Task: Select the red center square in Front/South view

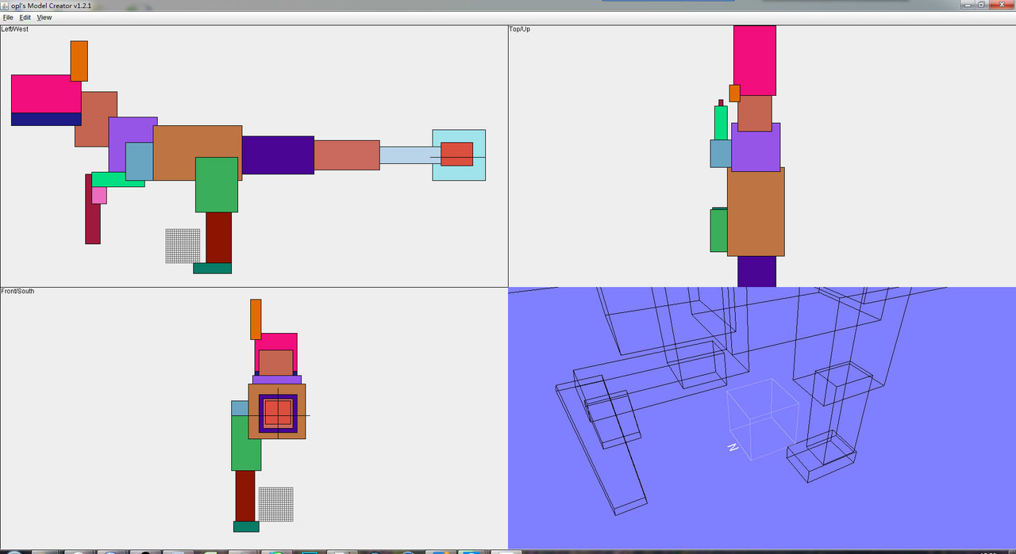Action: [x=278, y=413]
